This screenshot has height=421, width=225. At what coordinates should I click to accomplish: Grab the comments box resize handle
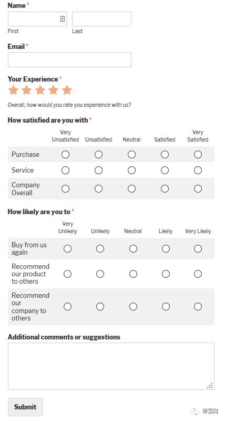(210, 386)
